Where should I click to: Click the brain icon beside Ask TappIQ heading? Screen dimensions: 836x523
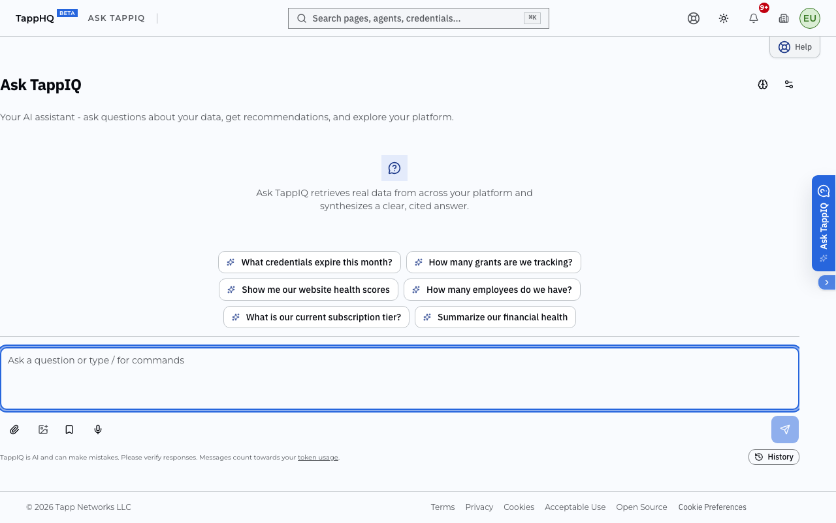click(763, 84)
